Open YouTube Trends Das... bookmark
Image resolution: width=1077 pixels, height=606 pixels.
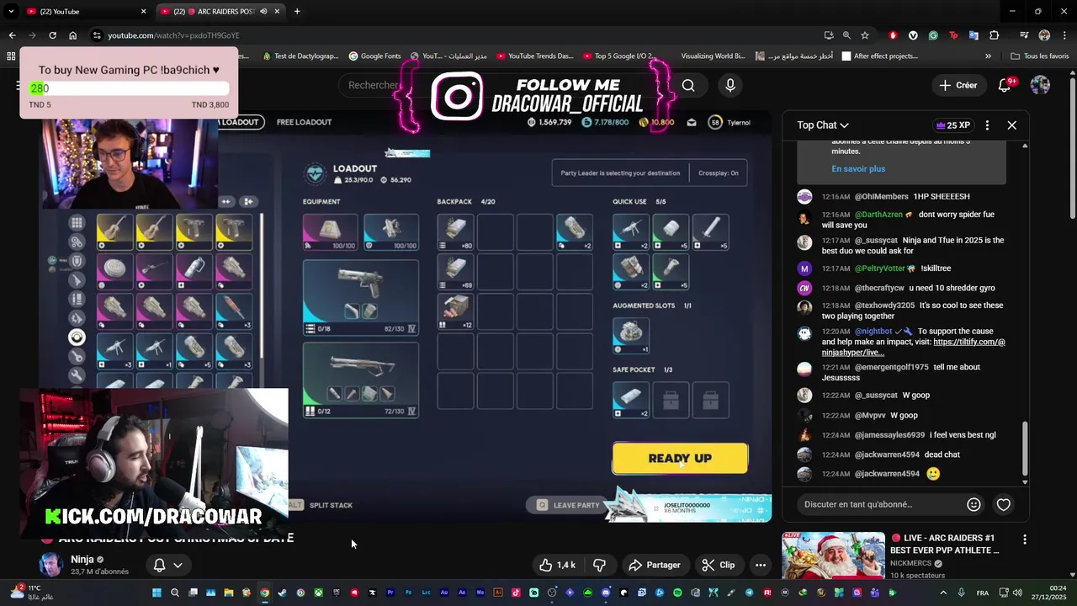(535, 56)
